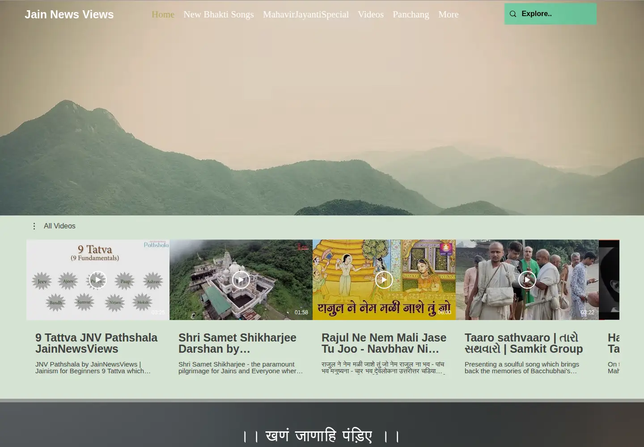The width and height of the screenshot is (644, 447).
Task: Play the 9 Tattva JNV Pathshala video
Action: coord(98,280)
